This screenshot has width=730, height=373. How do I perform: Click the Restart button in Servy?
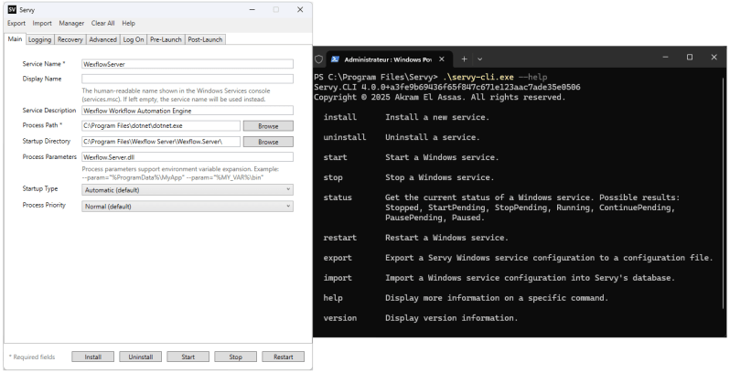pyautogui.click(x=283, y=357)
